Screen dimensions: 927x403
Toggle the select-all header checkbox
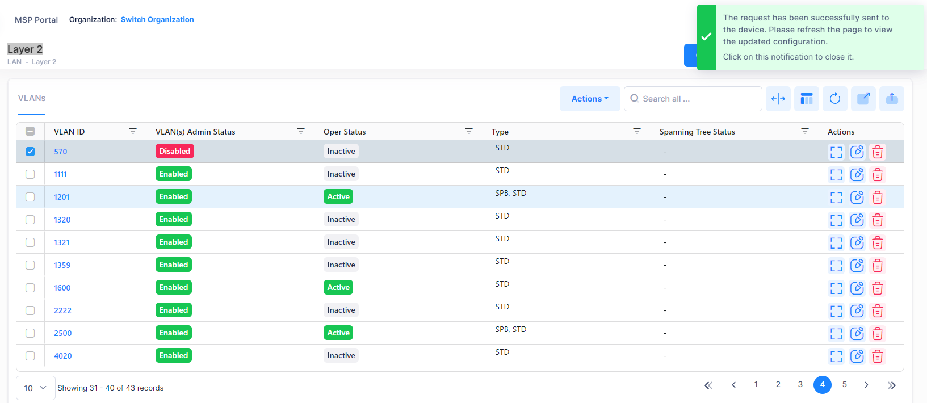click(30, 132)
